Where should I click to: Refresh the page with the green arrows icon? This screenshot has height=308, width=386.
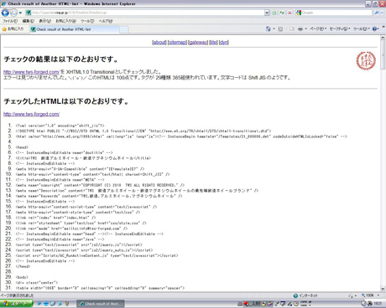[x=282, y=13]
